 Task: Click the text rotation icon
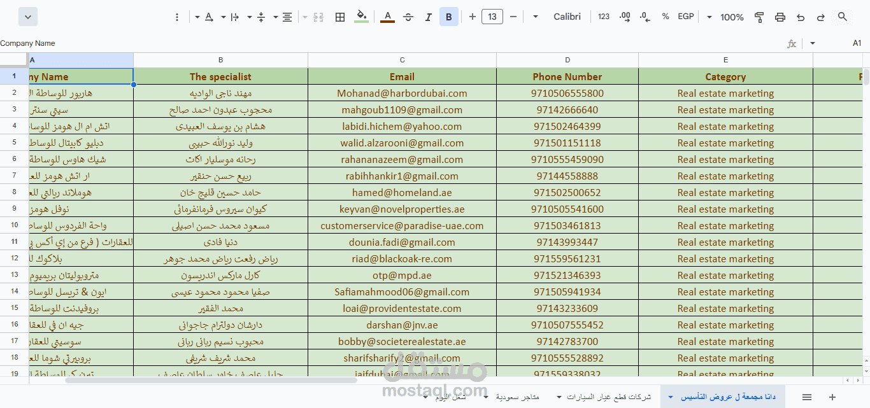(x=208, y=17)
